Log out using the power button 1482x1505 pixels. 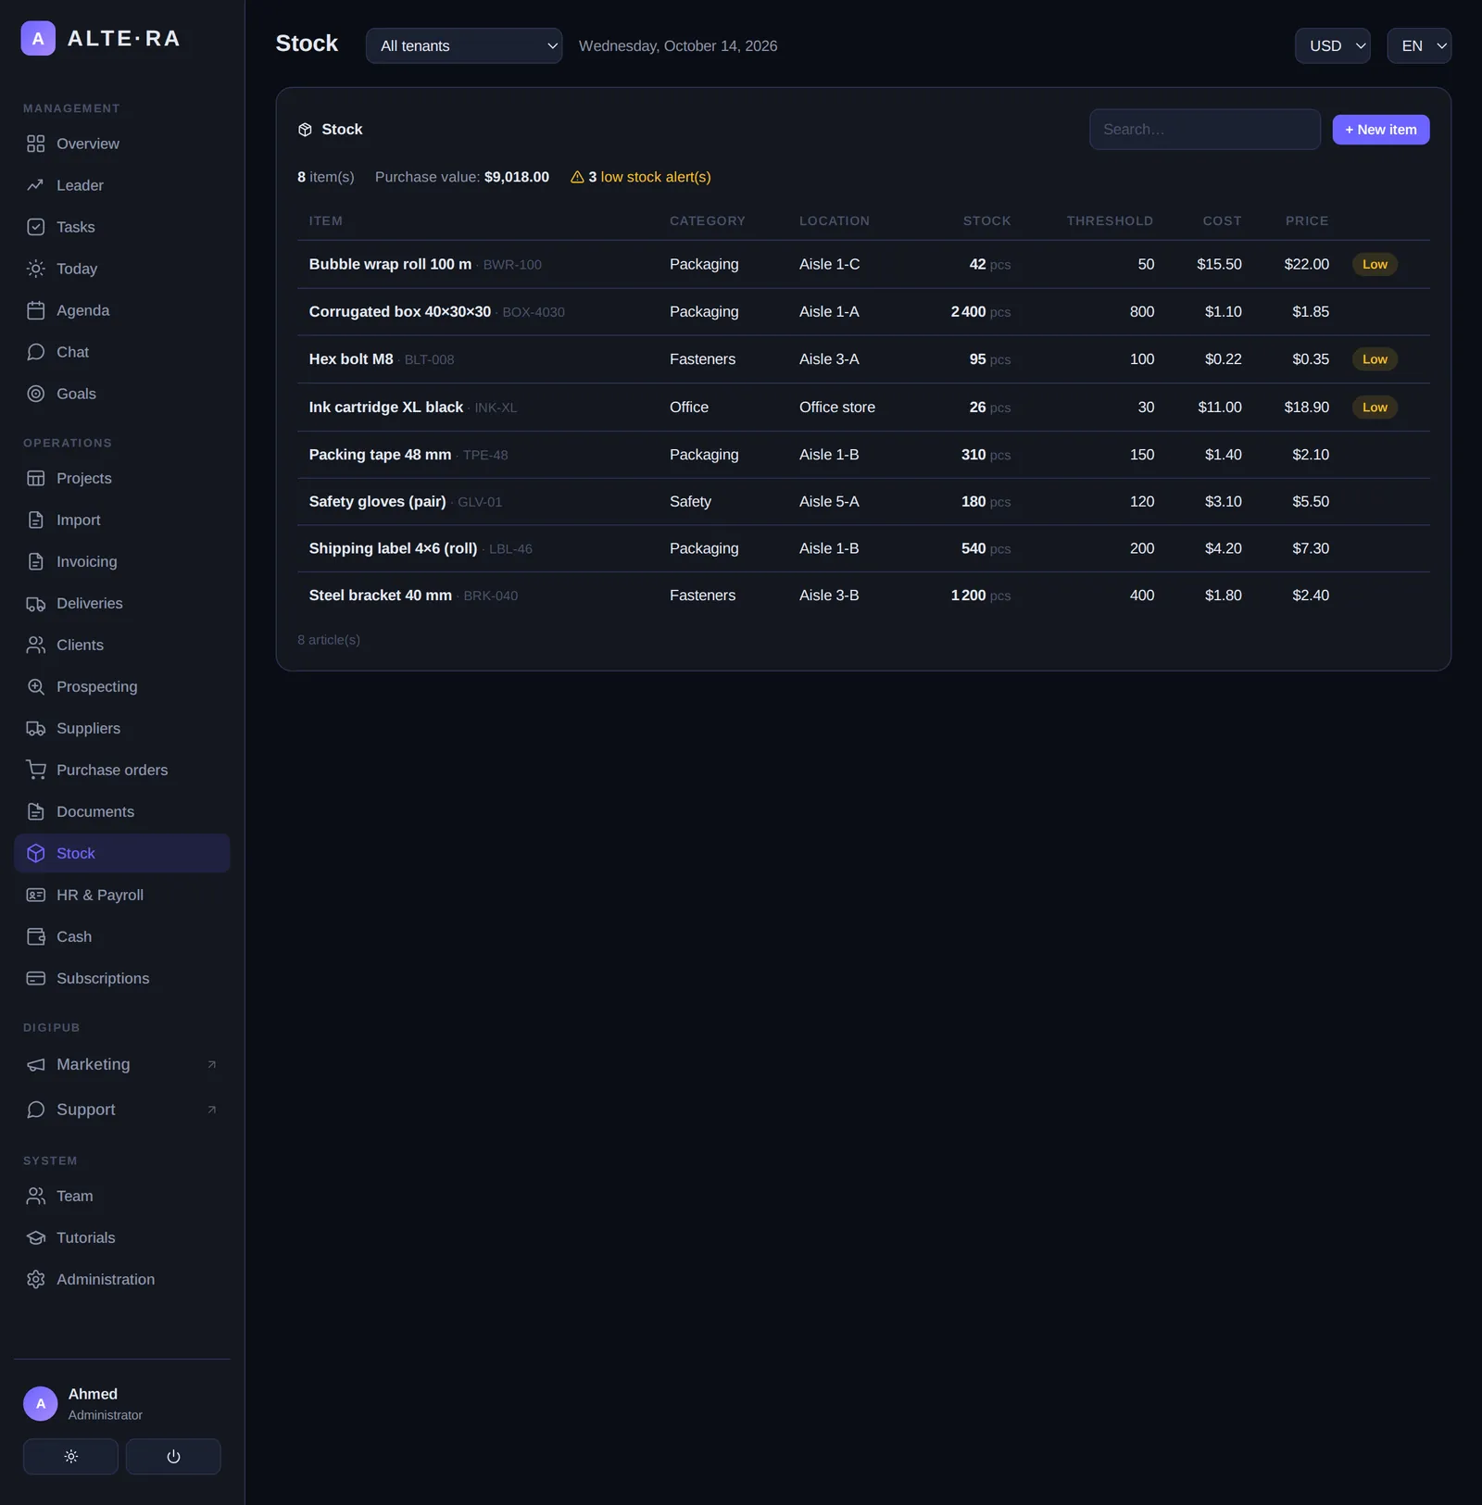tap(173, 1457)
